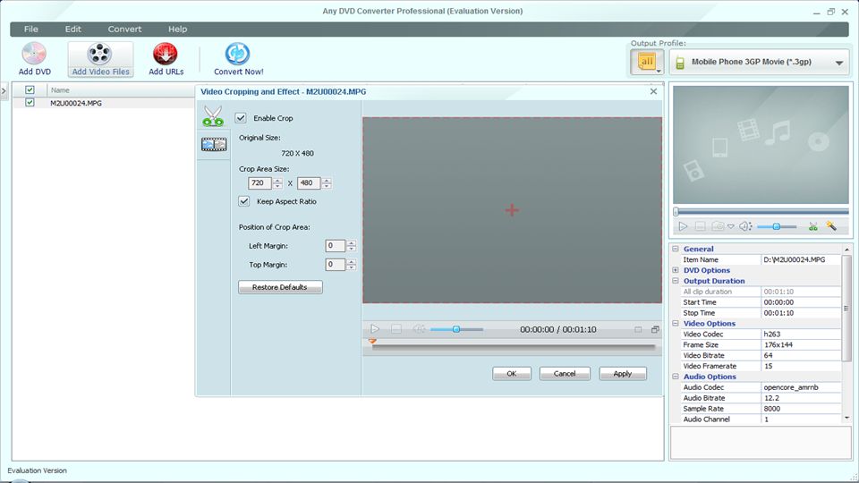Click the Top Margin spinner arrows
Screen dimensions: 859x483
(x=351, y=265)
